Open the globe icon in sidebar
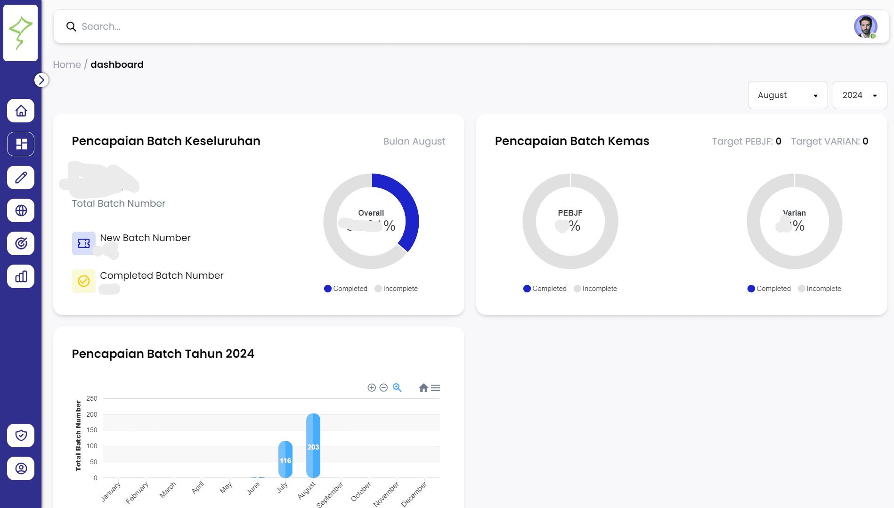 (x=21, y=210)
